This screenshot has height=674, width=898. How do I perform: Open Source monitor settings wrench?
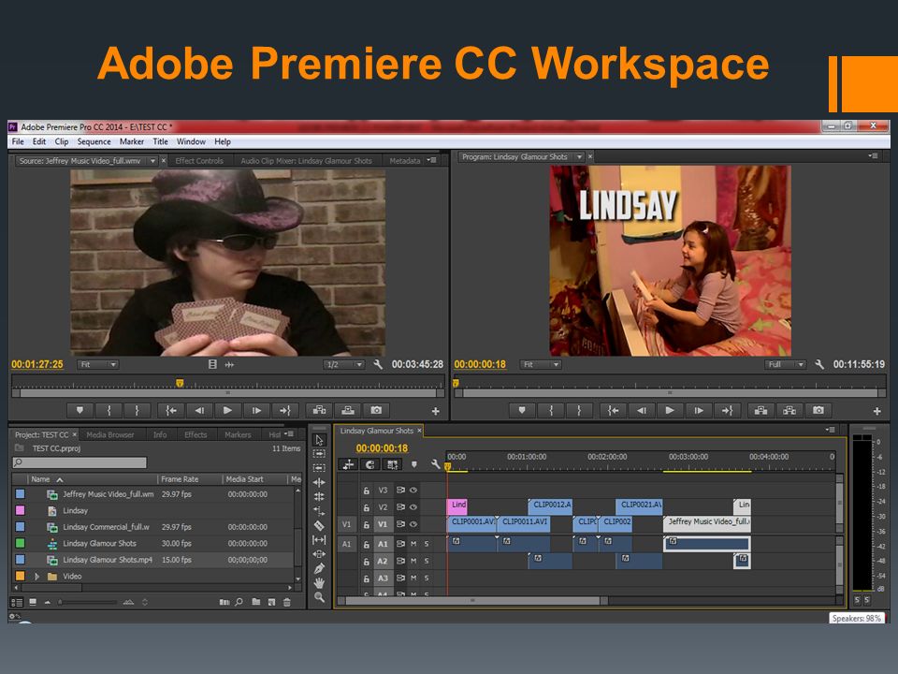click(378, 364)
